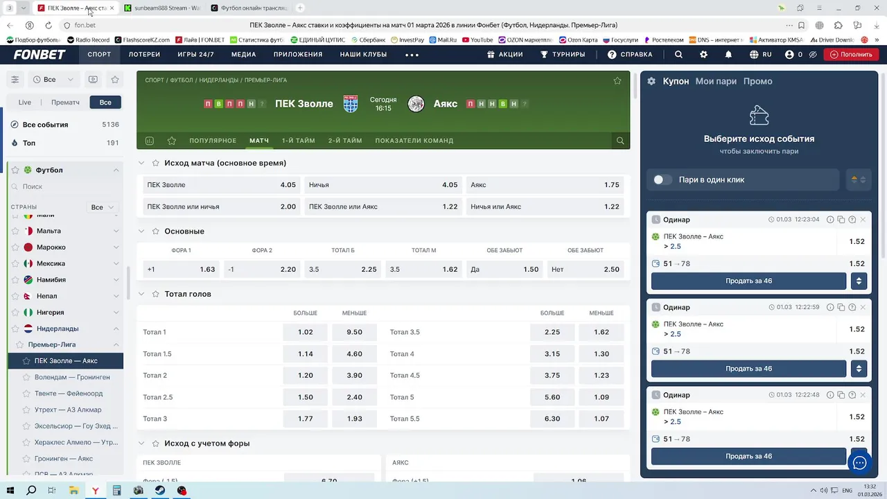Image resolution: width=887 pixels, height=499 pixels.
Task: Toggle Пари в один клик switch
Action: [x=662, y=180]
